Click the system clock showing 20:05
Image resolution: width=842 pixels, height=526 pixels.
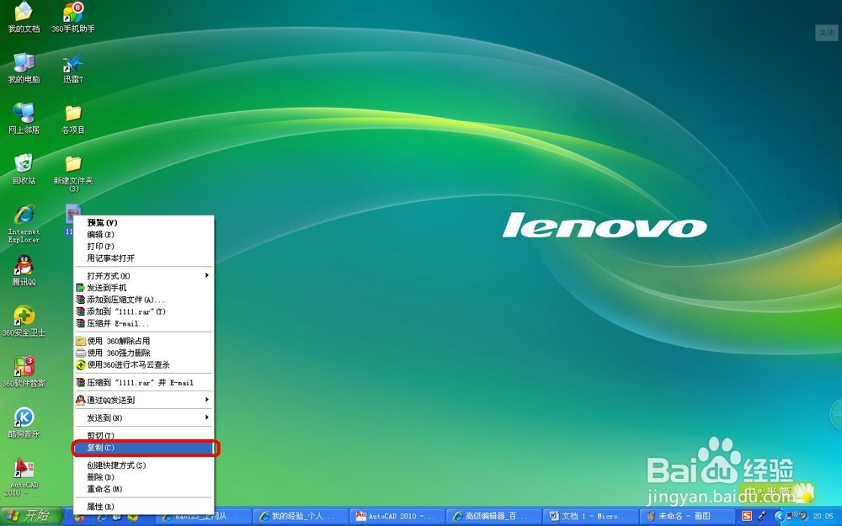[x=823, y=517]
